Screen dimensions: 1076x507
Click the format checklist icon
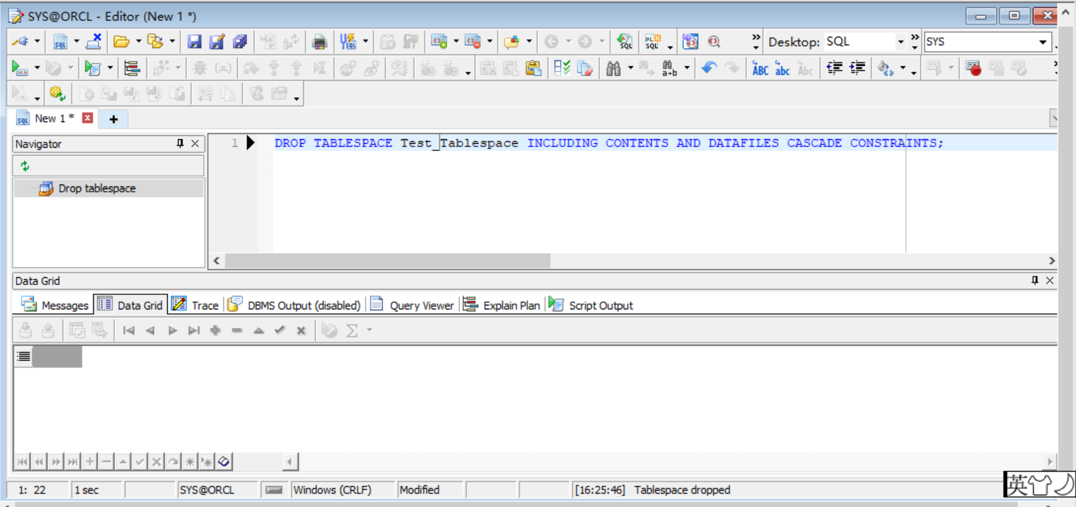point(562,68)
